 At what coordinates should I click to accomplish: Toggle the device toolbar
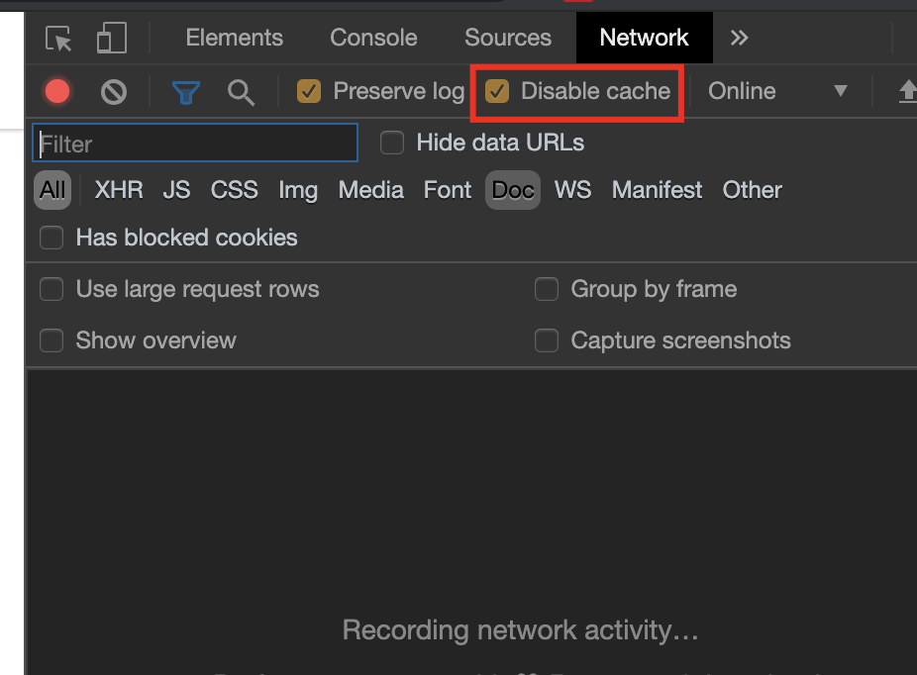[111, 38]
